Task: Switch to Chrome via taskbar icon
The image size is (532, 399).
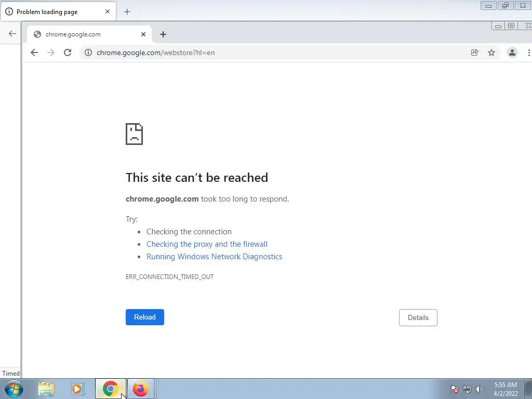Action: (110, 389)
